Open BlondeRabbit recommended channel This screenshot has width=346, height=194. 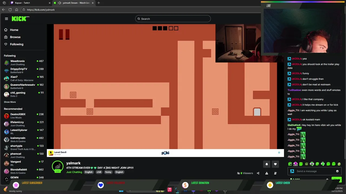(x=24, y=171)
